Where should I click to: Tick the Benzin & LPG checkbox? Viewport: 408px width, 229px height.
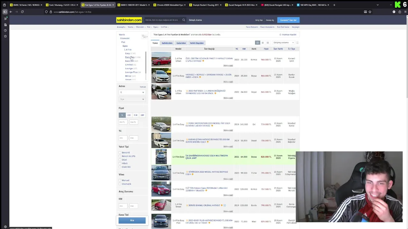(120, 156)
